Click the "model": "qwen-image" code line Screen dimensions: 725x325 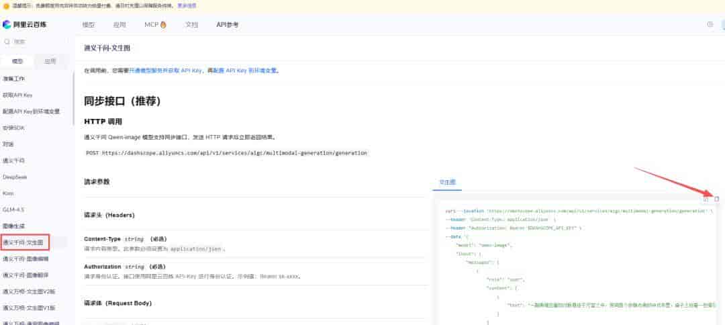(x=484, y=245)
